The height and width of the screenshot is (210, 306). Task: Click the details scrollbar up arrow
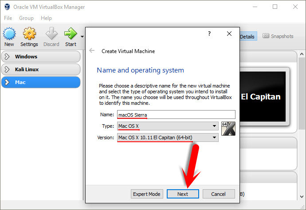point(302,54)
